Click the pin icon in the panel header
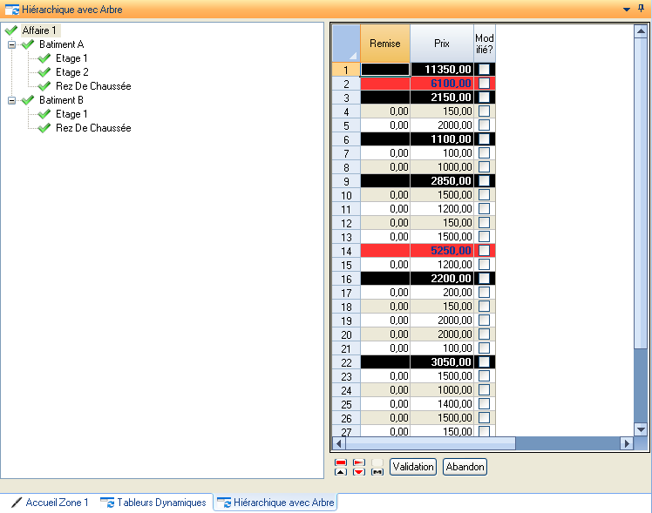This screenshot has width=652, height=513. (x=642, y=9)
